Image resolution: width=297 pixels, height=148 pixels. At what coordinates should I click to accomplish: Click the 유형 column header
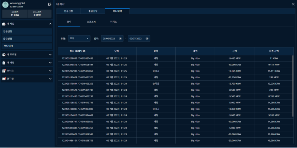point(156,51)
